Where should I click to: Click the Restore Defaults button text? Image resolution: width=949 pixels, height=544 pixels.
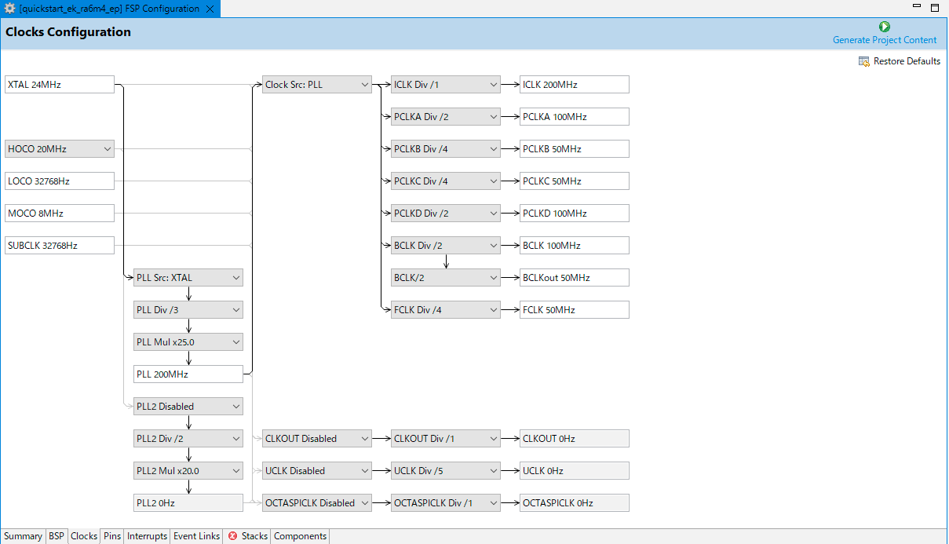[x=907, y=61]
